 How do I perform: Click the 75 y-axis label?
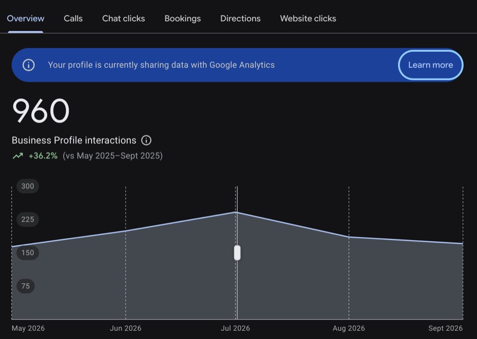click(25, 286)
